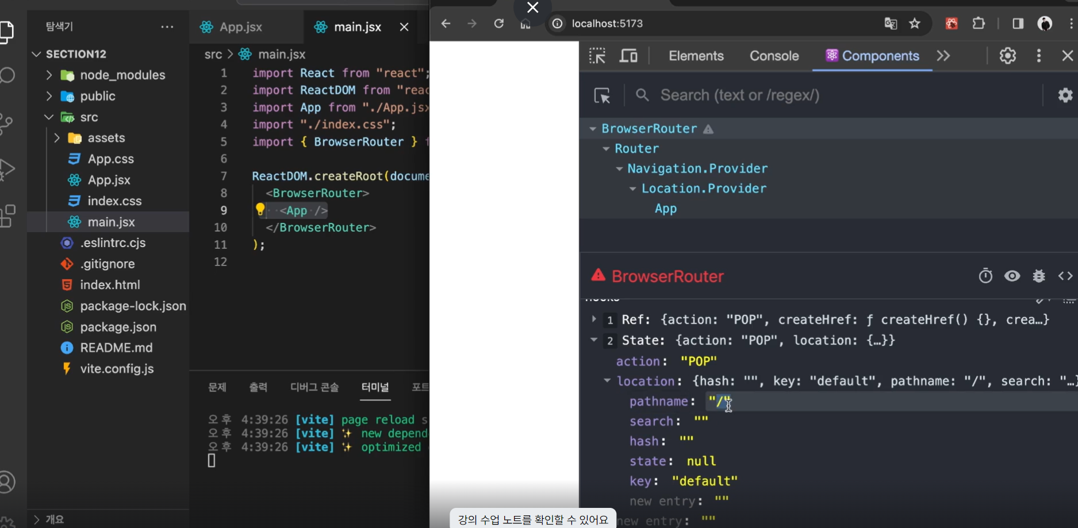Close the main.jsx editor tab
The height and width of the screenshot is (528, 1078).
pos(404,27)
